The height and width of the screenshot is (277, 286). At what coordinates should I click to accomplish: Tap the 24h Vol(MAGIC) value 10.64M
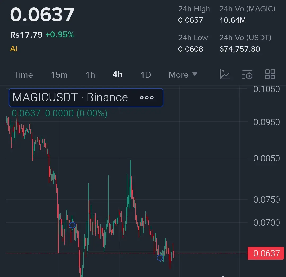[x=233, y=20]
